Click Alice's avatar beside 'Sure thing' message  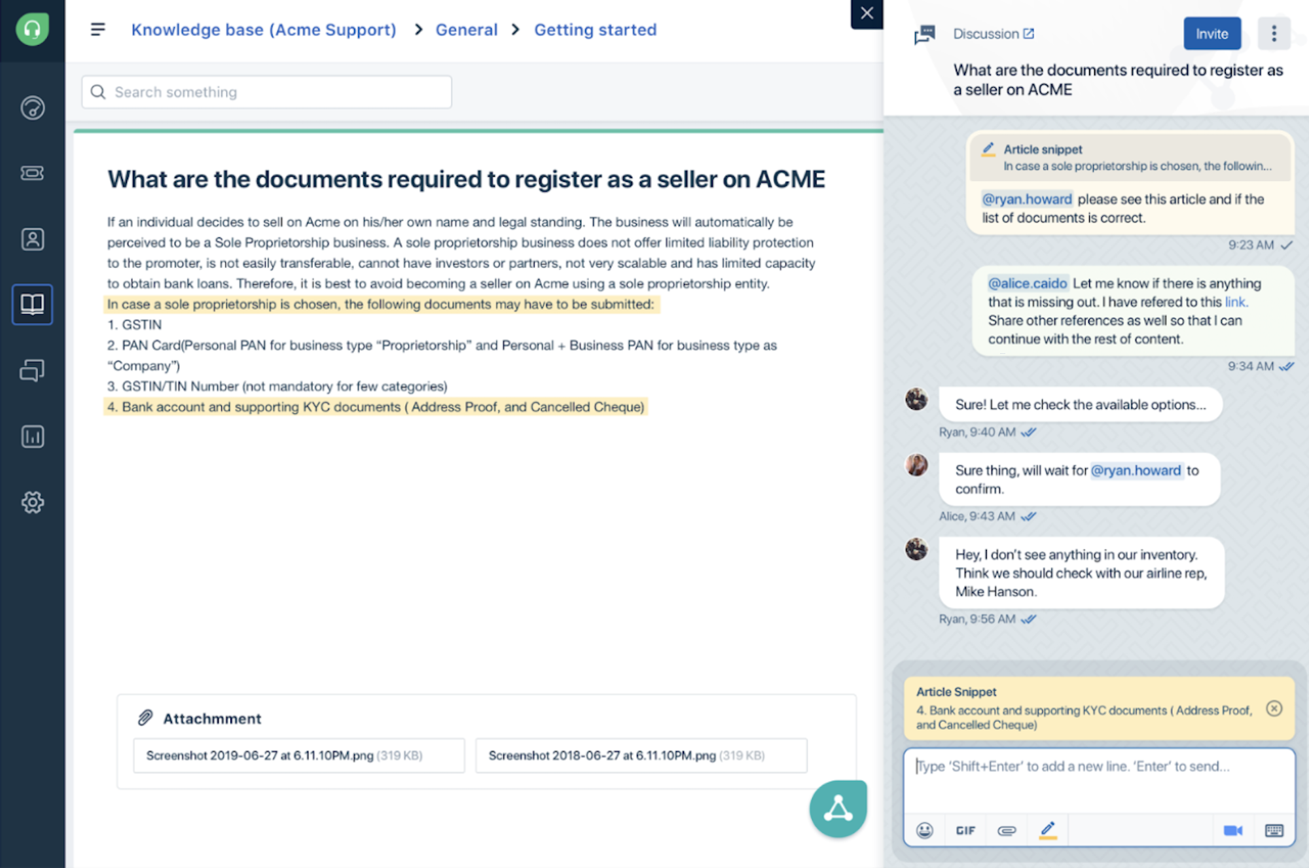pyautogui.click(x=916, y=465)
